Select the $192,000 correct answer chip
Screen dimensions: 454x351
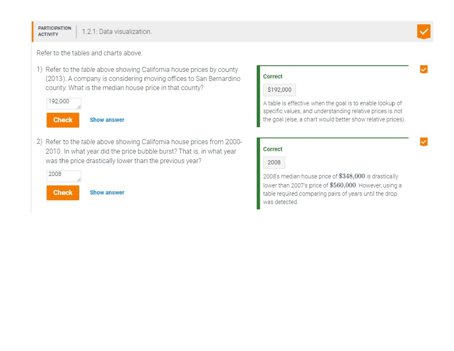pos(279,90)
